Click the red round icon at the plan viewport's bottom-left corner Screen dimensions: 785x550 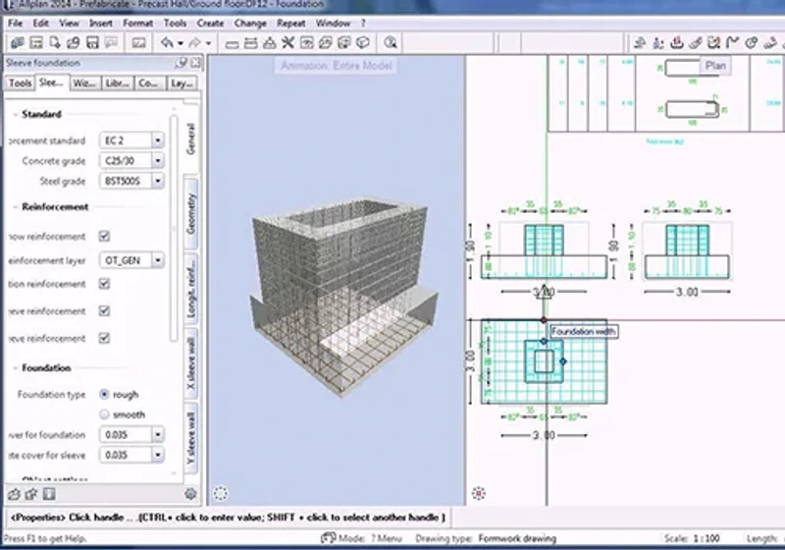[x=479, y=493]
